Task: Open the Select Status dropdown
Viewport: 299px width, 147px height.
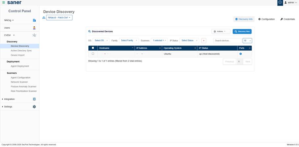Action: pyautogui.click(x=189, y=40)
